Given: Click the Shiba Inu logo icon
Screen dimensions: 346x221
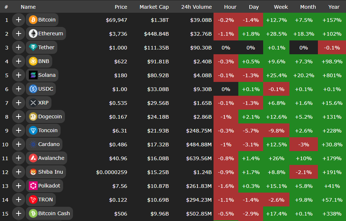Looking at the screenshot, I should (x=33, y=172).
